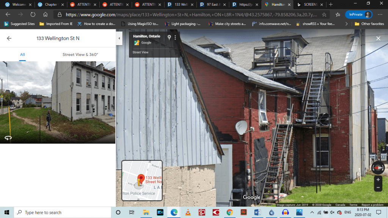This screenshot has height=218, width=388.
Task: Click the browser address bar URL
Action: (x=190, y=14)
